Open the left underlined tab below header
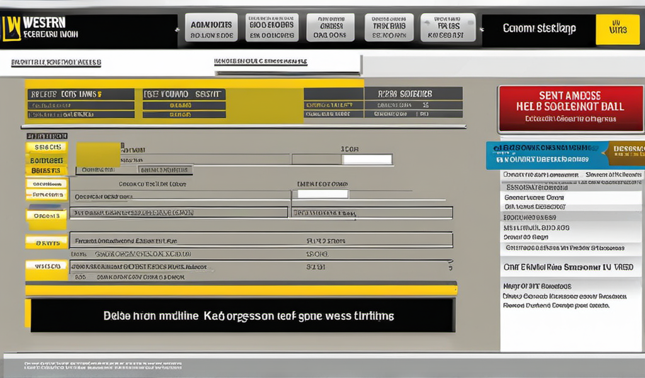This screenshot has height=378, width=645. (56, 63)
